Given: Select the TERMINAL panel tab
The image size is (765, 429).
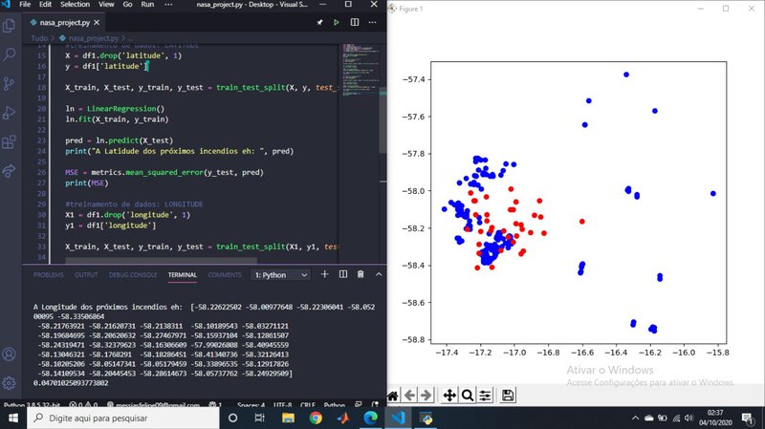Looking at the screenshot, I should (x=183, y=275).
